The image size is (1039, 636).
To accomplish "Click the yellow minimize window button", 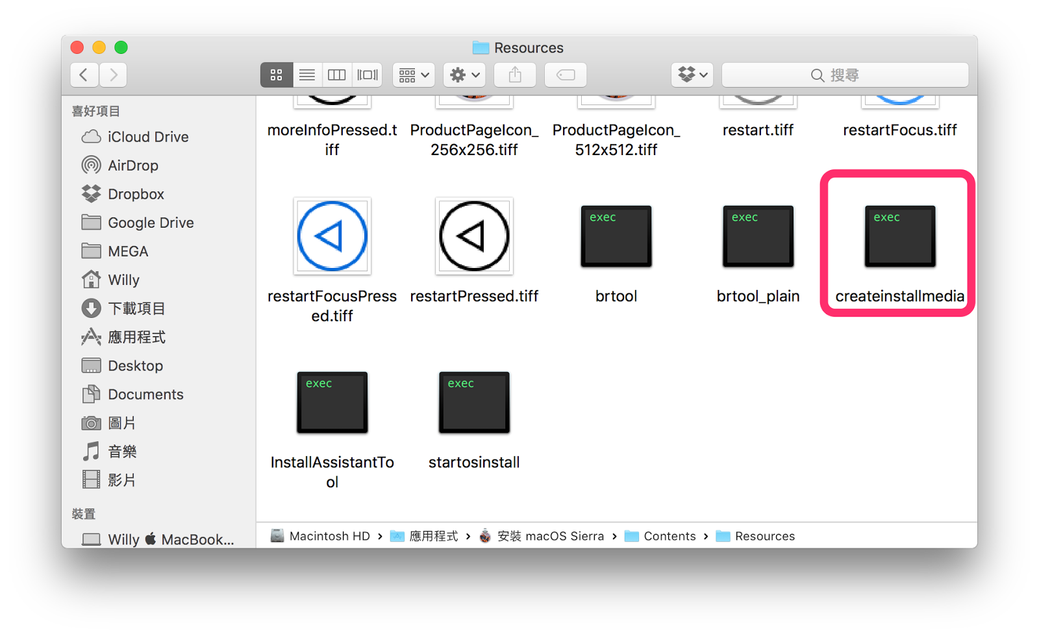I will [x=99, y=47].
